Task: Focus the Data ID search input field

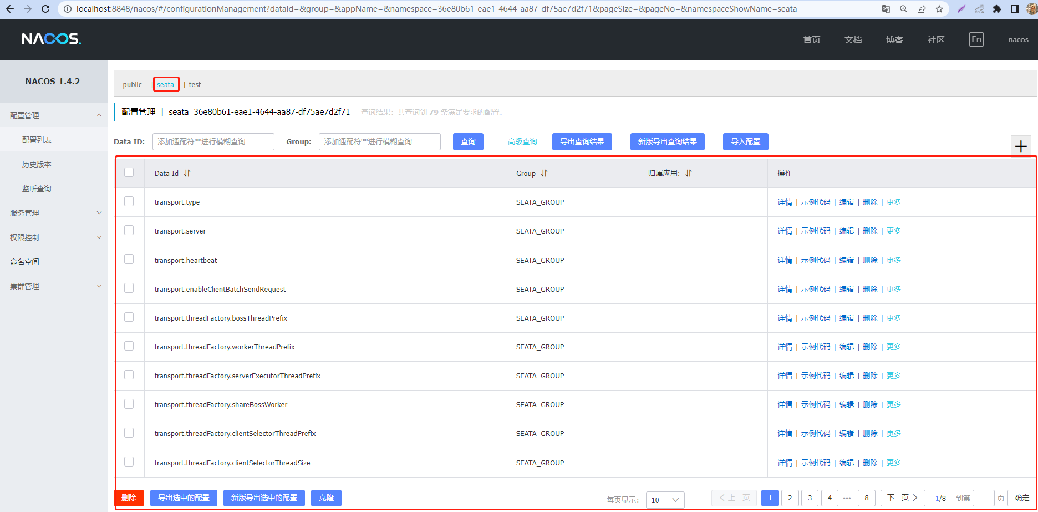Action: 213,141
